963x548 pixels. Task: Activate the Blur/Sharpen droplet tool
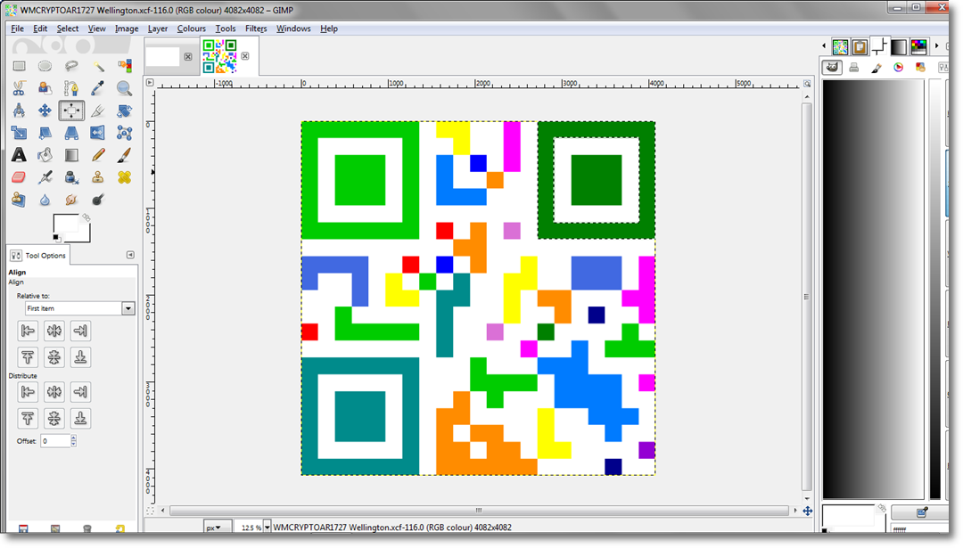tap(45, 200)
